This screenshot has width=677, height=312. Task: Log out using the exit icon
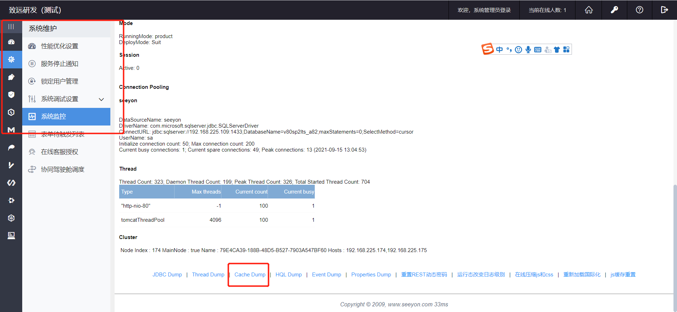click(x=665, y=10)
